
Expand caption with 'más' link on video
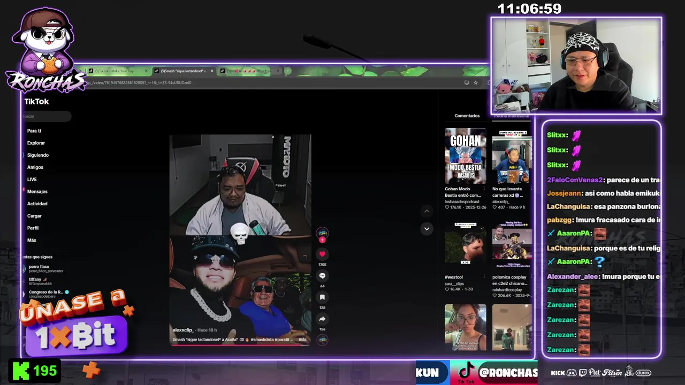click(x=302, y=340)
